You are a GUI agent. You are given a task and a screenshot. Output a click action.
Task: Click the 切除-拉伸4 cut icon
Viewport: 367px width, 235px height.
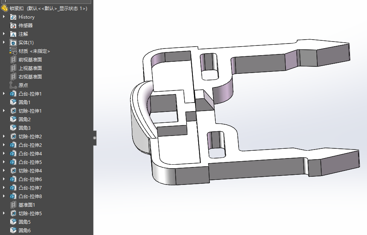(x=13, y=171)
